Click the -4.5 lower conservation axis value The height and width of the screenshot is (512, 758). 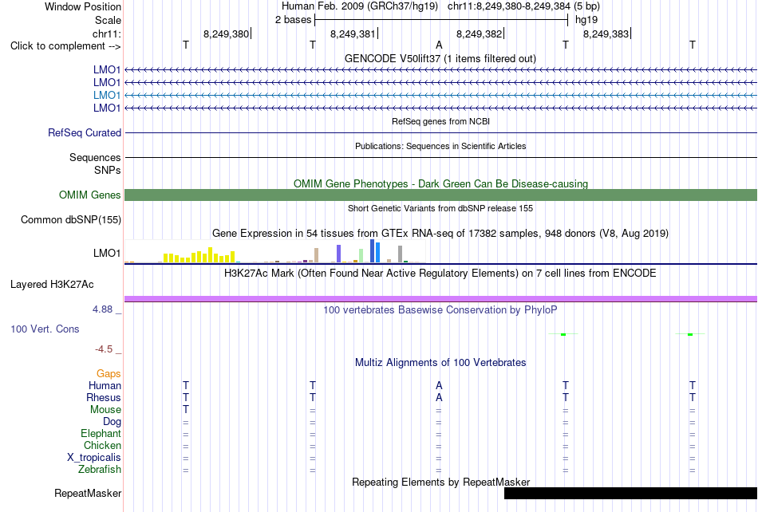104,349
